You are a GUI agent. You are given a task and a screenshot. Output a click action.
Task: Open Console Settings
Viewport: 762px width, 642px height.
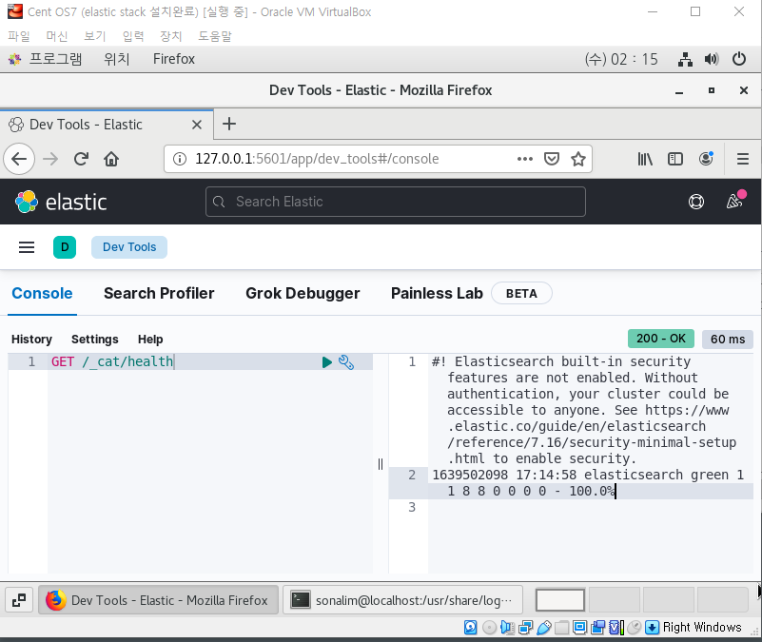(x=95, y=340)
